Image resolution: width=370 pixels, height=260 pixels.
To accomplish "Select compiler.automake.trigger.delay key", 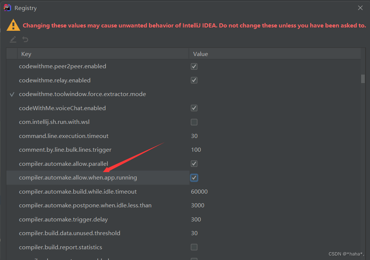I will coord(64,219).
